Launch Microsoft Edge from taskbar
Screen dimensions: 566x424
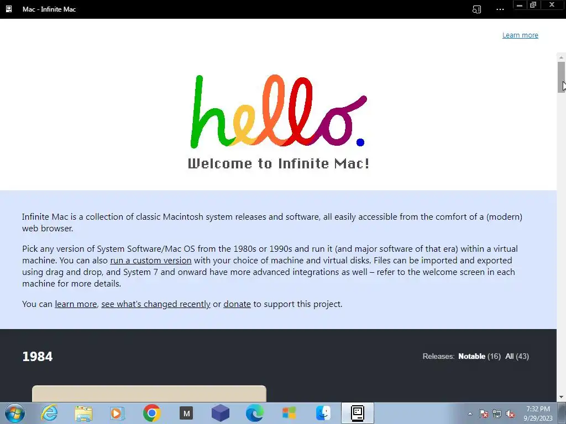(254, 413)
